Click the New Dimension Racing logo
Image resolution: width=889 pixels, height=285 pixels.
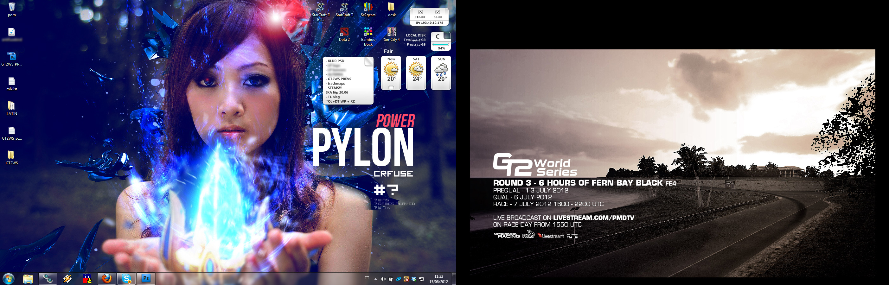507,236
